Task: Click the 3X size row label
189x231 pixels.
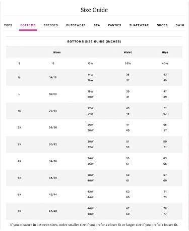Action: [x=19, y=144]
